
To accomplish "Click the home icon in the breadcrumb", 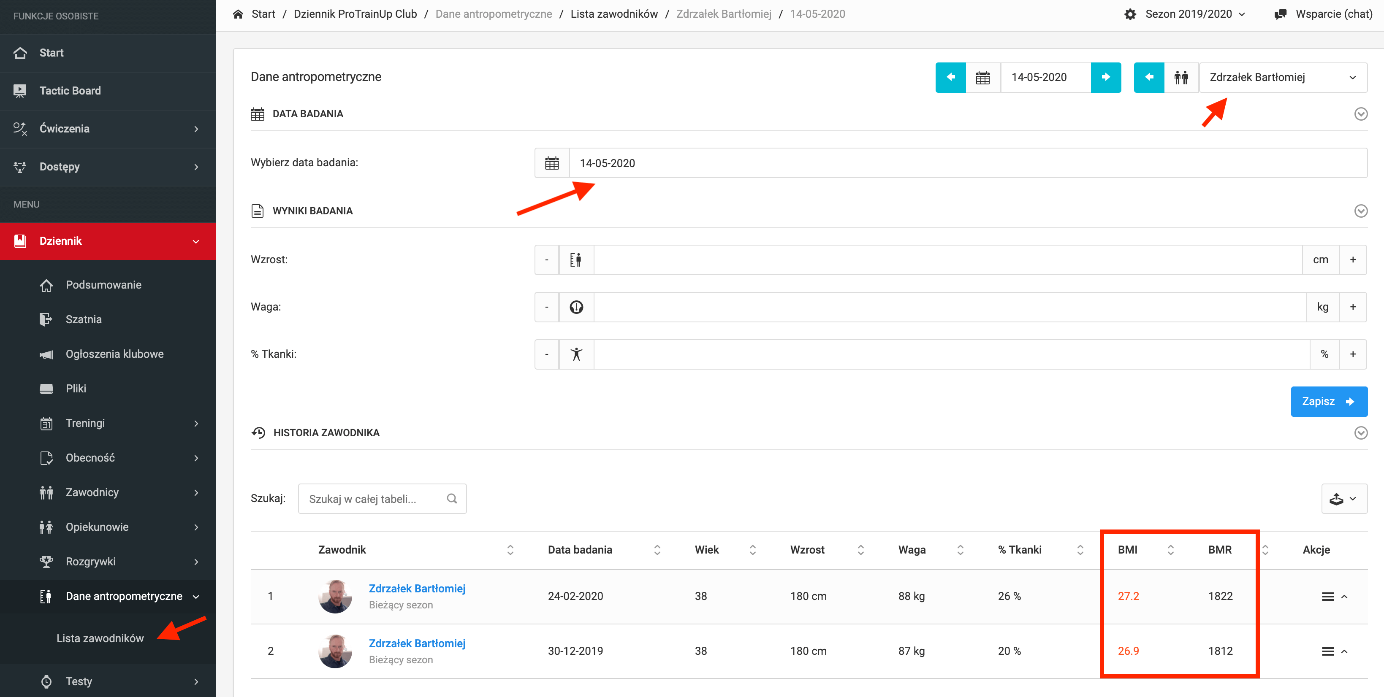I will 238,14.
